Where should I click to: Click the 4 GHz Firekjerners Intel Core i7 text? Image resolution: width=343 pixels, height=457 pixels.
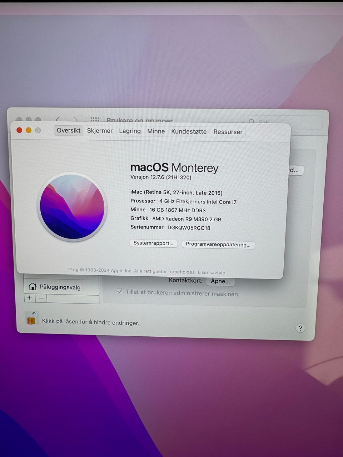point(198,201)
